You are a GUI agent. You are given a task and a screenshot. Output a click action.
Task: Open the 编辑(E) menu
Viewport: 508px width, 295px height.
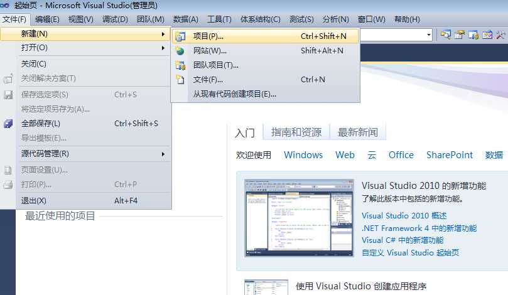pos(47,19)
